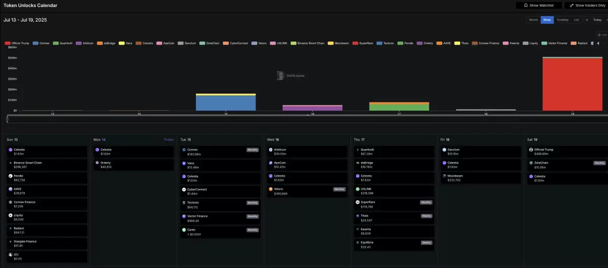This screenshot has width=608, height=268.
Task: Jump to Today in the calendar
Action: pos(597,20)
